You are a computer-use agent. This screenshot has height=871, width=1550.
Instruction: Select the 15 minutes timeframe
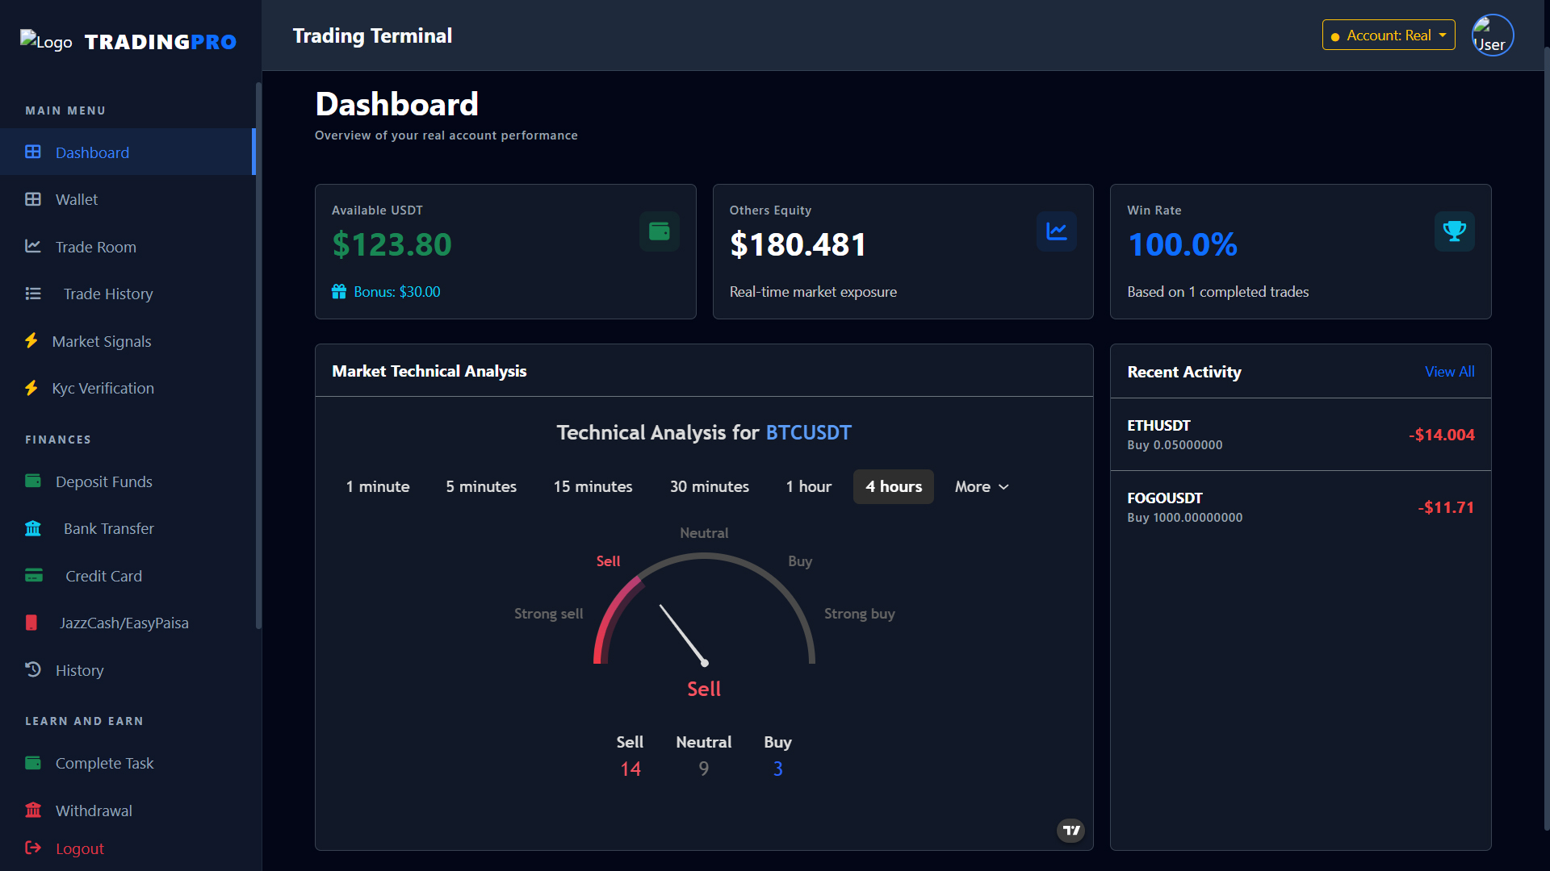click(x=593, y=486)
